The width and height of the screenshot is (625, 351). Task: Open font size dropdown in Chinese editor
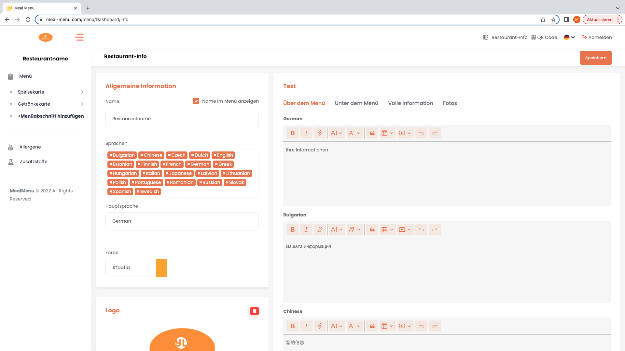(x=337, y=326)
